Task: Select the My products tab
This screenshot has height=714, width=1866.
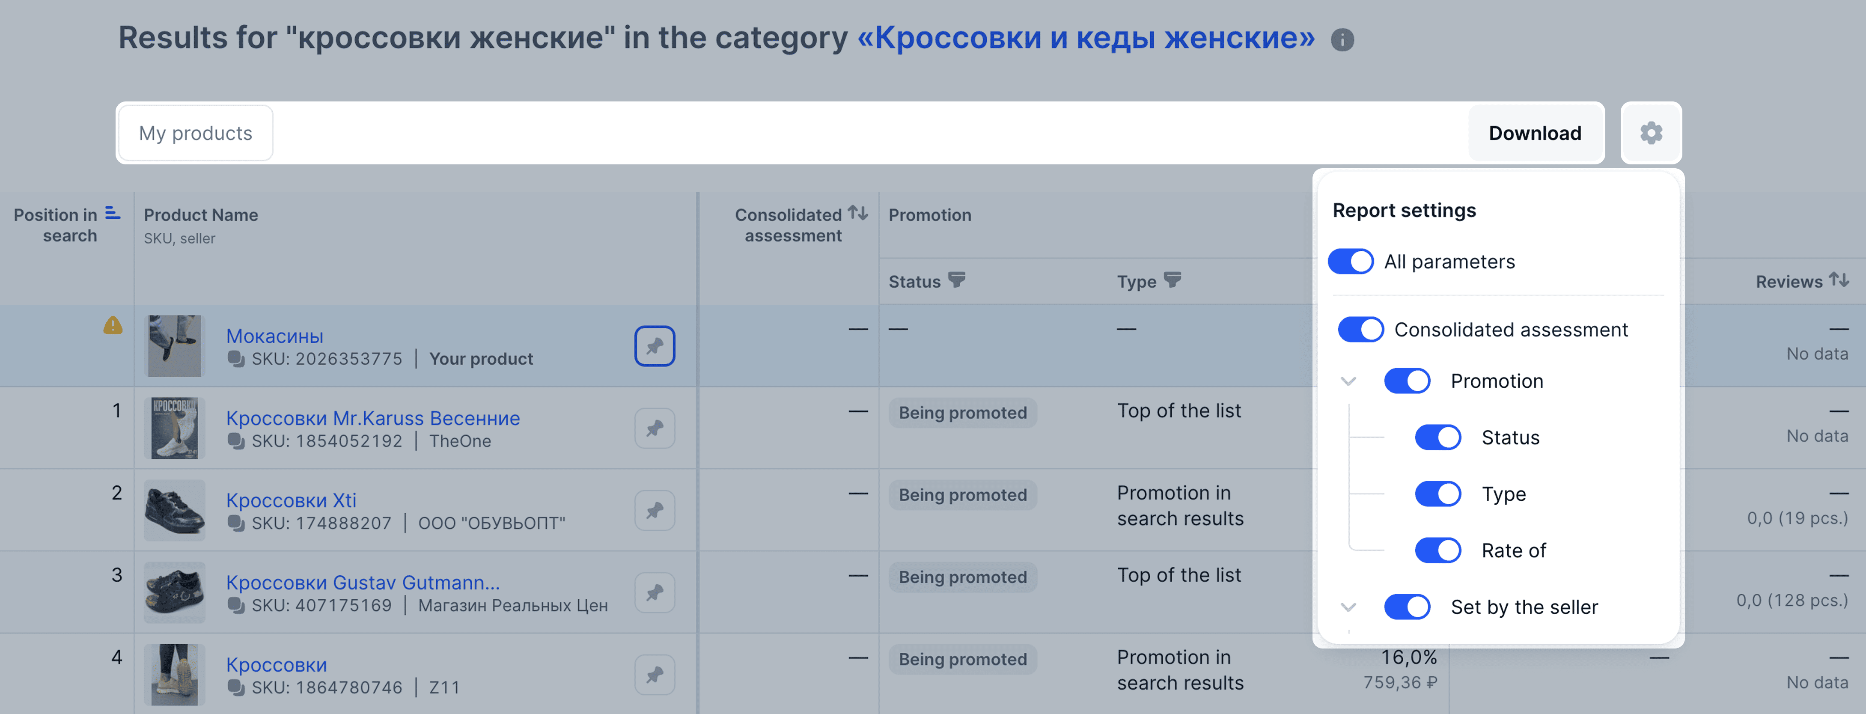Action: pos(196,133)
